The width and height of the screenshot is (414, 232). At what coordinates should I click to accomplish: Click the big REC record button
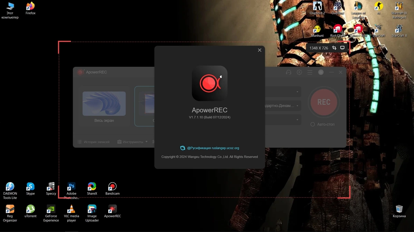(324, 102)
